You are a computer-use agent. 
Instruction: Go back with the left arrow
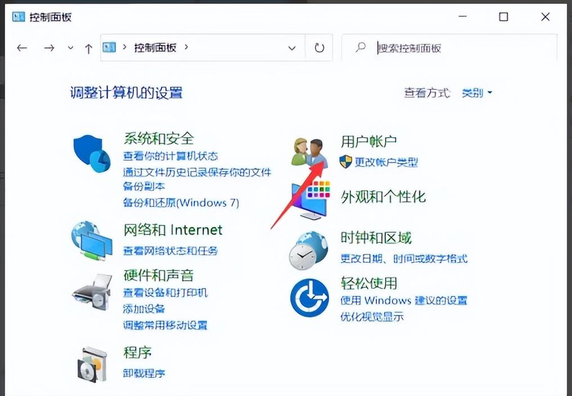[23, 48]
